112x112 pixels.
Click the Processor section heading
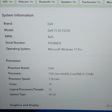[x=13, y=61]
